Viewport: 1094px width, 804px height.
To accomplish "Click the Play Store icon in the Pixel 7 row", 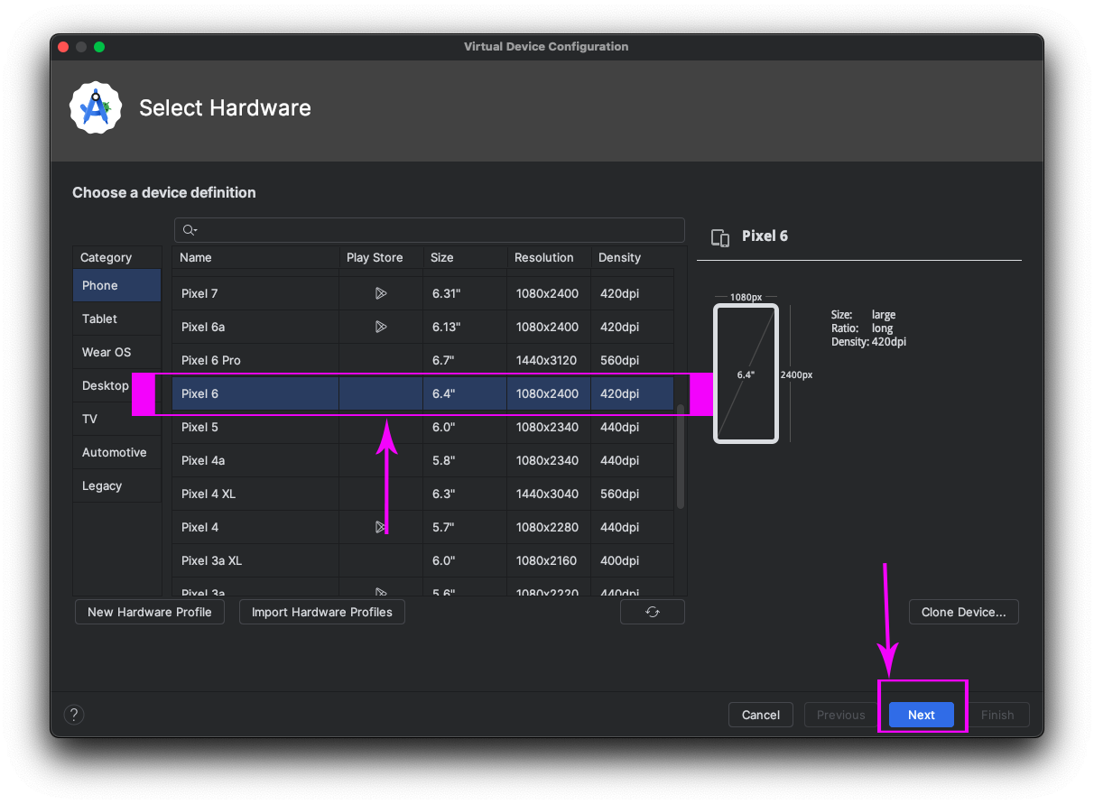I will [x=381, y=293].
